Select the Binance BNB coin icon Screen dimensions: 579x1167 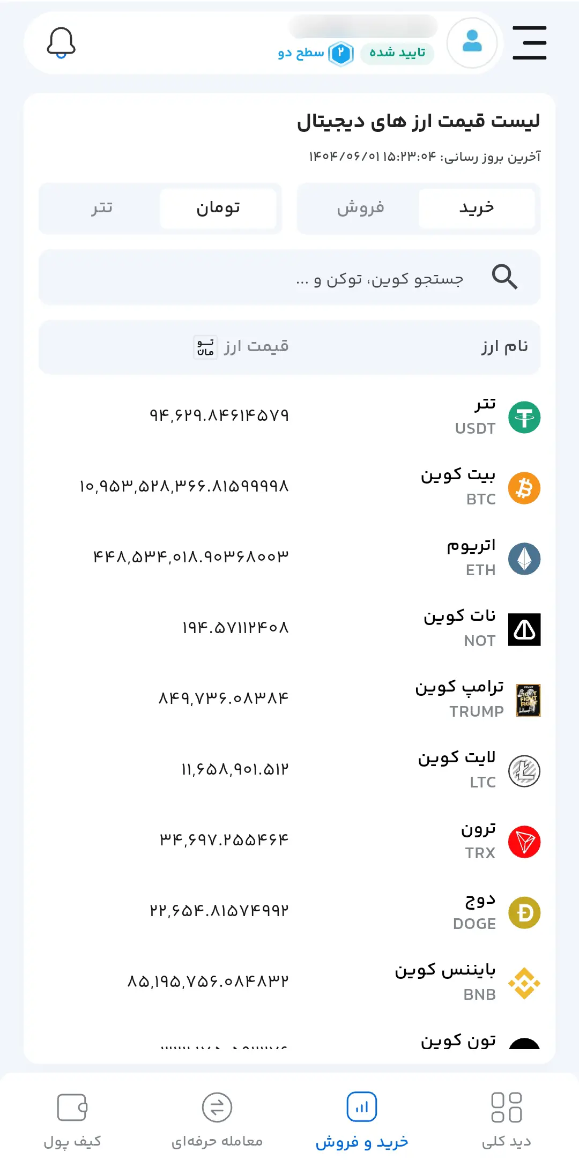pos(524,983)
